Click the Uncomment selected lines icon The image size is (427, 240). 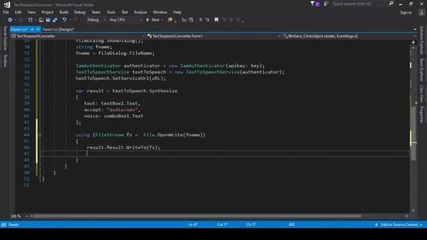(x=207, y=19)
